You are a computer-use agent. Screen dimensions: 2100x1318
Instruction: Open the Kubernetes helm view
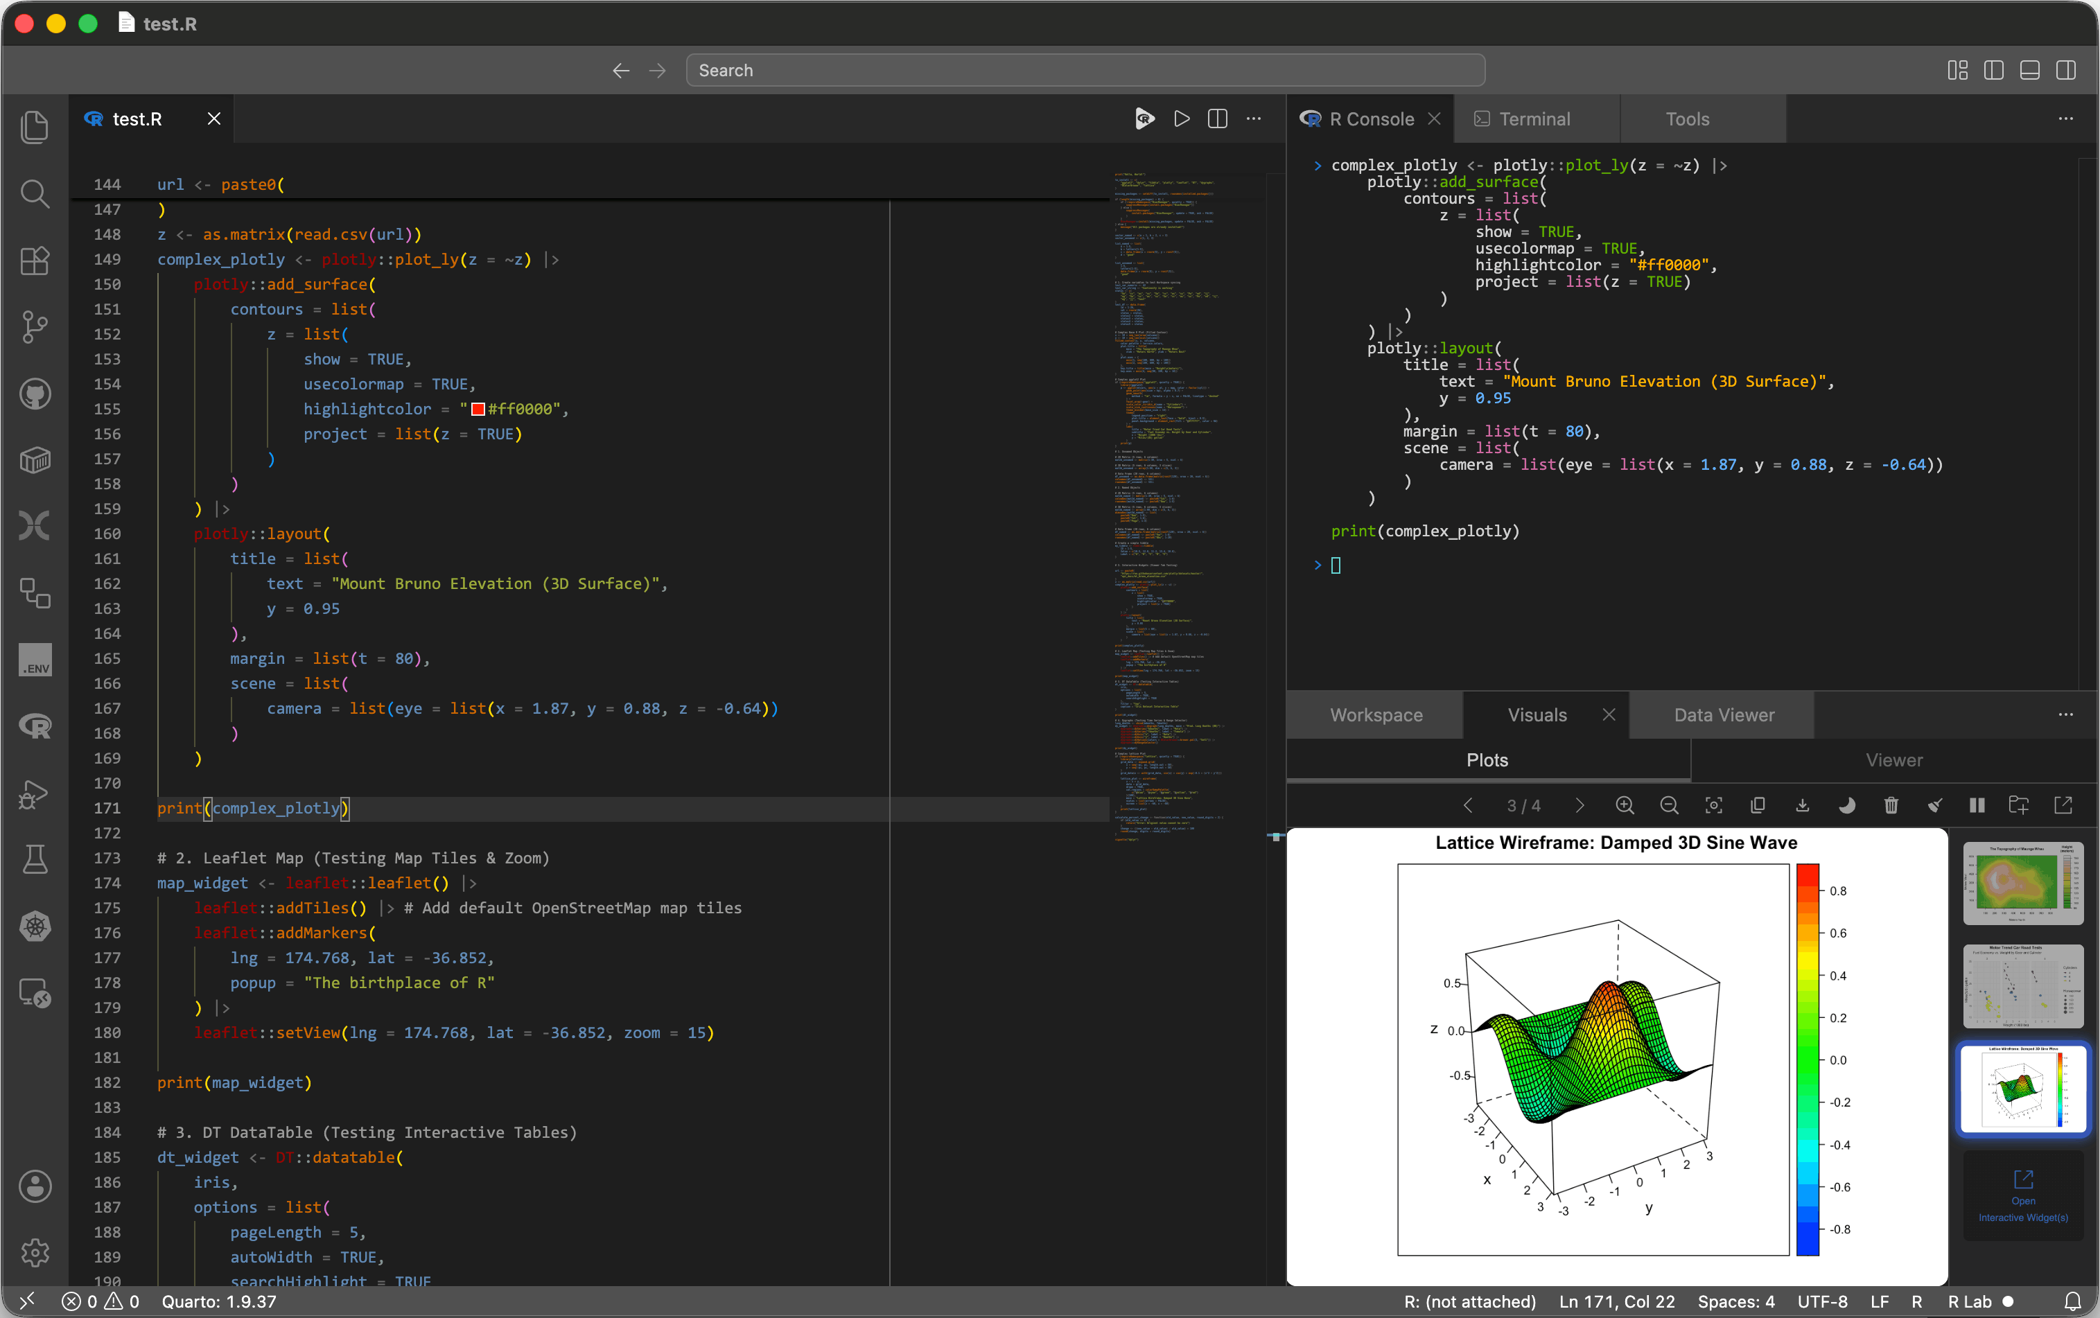35,926
